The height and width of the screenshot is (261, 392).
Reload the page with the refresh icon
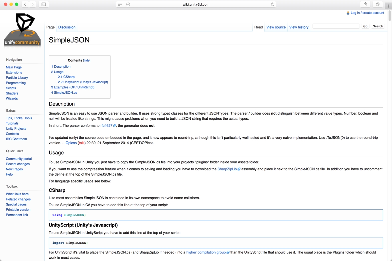[273, 4]
